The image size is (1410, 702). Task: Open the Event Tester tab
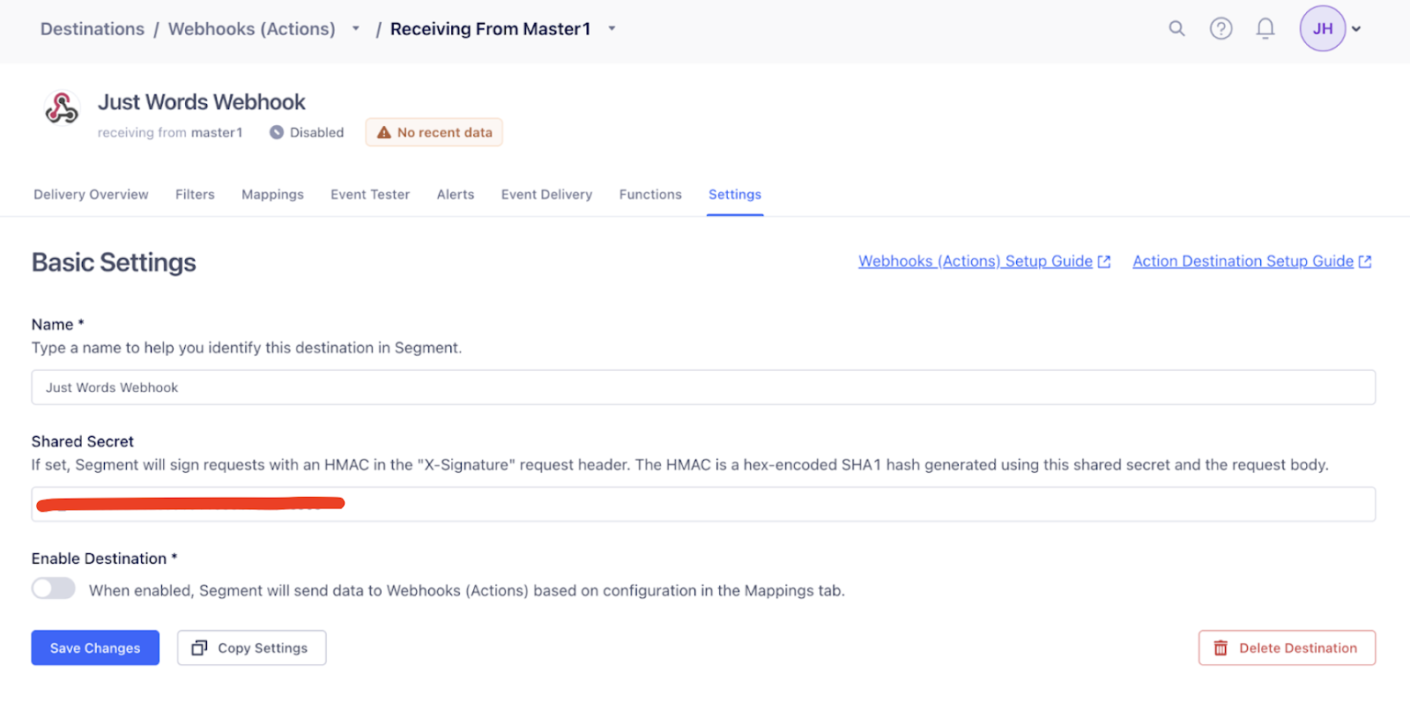[370, 195]
